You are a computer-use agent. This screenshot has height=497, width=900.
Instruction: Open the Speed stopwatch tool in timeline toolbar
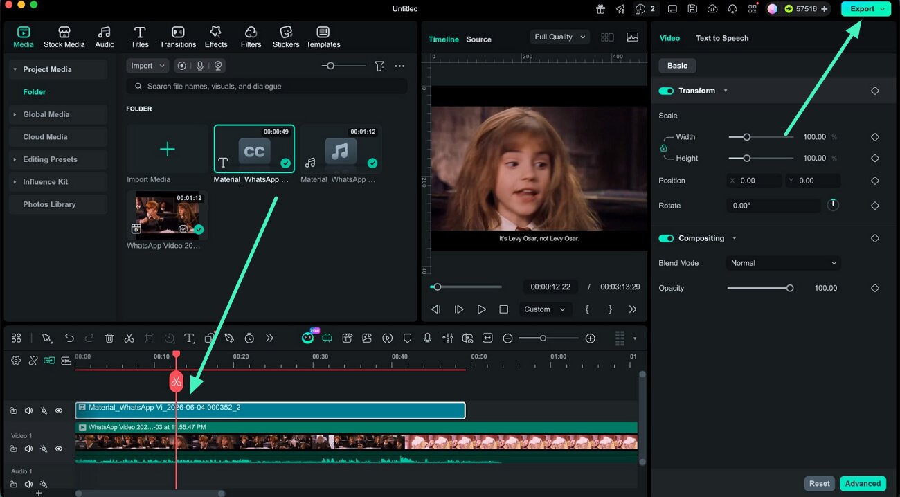click(249, 338)
